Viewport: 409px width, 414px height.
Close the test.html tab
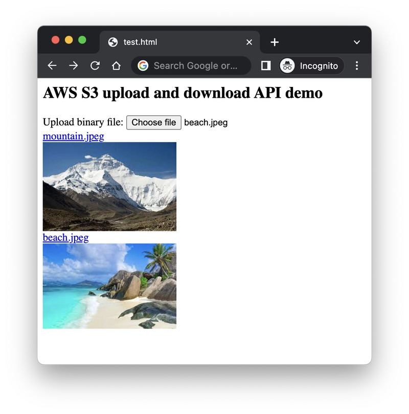click(x=249, y=42)
